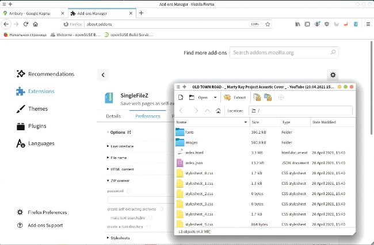Click the Extract button in archive manager

point(235,98)
